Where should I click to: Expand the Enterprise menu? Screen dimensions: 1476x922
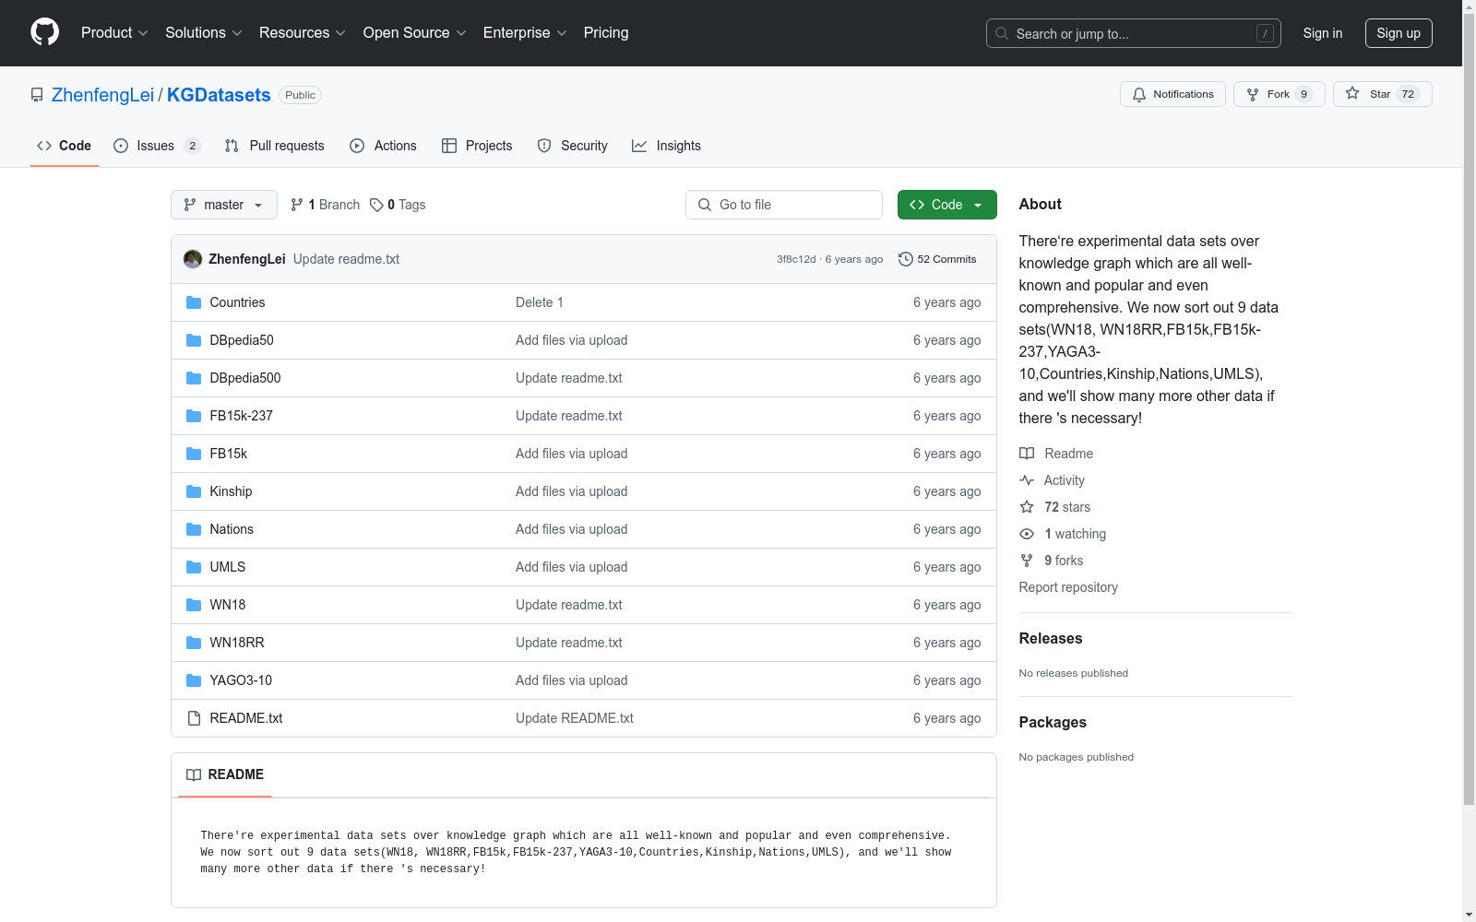tap(525, 33)
